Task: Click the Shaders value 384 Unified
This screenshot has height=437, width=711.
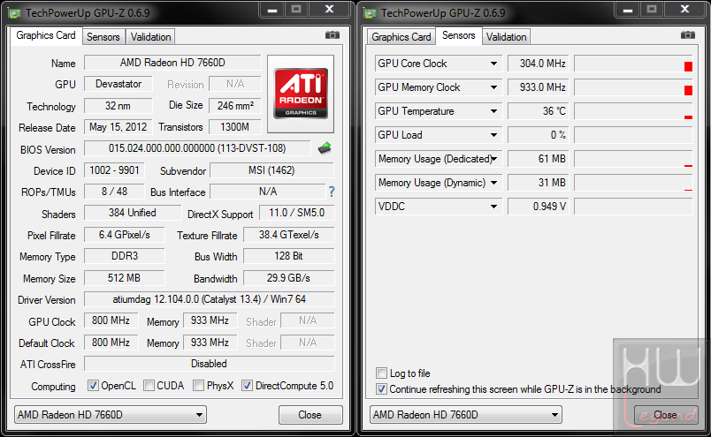Action: coord(133,213)
